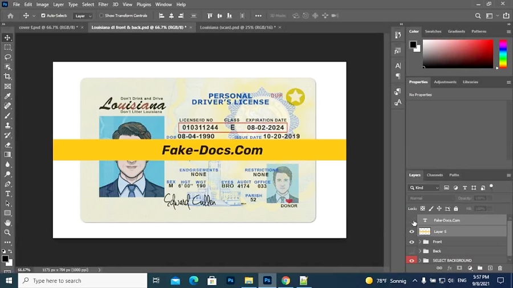This screenshot has height=288, width=513.
Task: Click the add layer style fx icon
Action: (449, 268)
